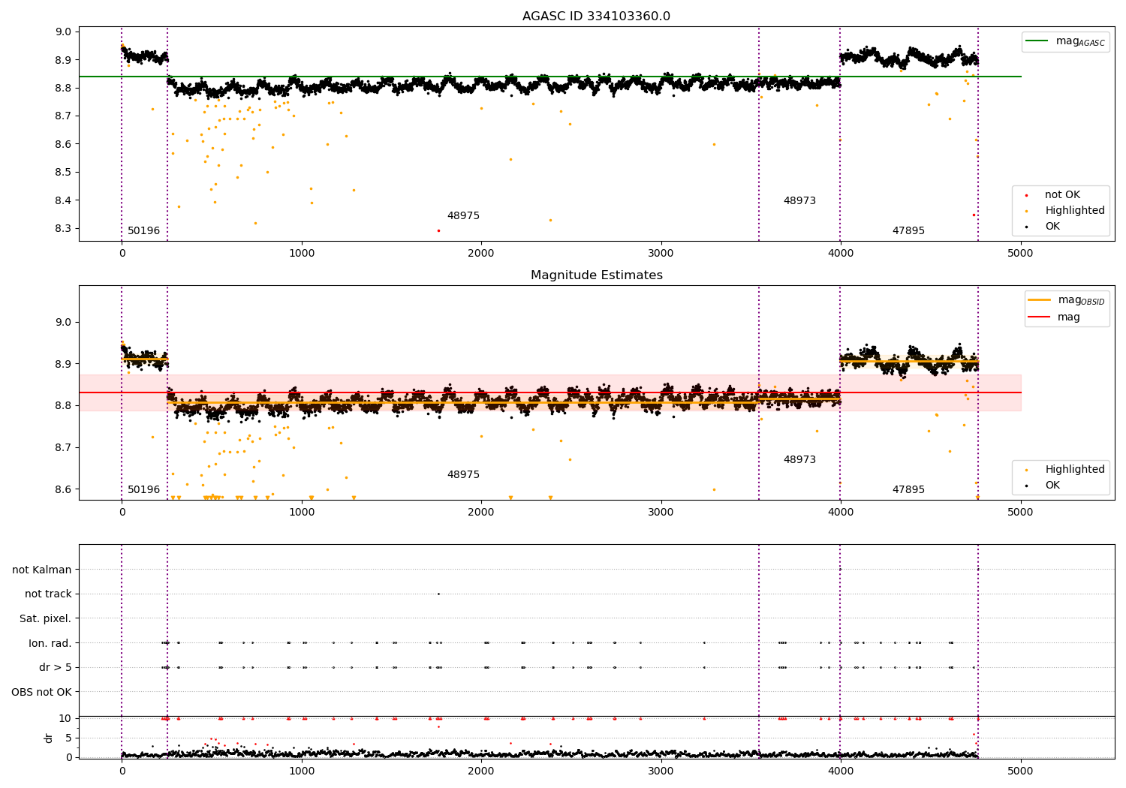Image resolution: width=1126 pixels, height=788 pixels.
Task: Click the 'AGASC ID 334103360.0' plot title
Action: coord(596,17)
